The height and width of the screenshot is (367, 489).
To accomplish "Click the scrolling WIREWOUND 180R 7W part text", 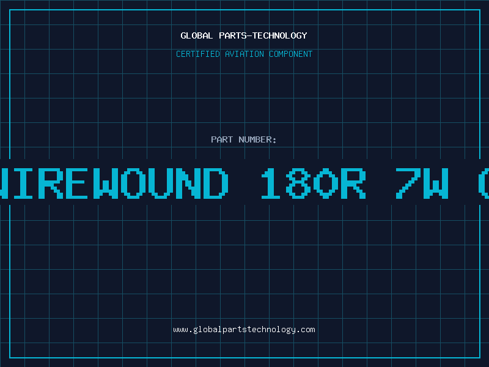I will (244, 183).
